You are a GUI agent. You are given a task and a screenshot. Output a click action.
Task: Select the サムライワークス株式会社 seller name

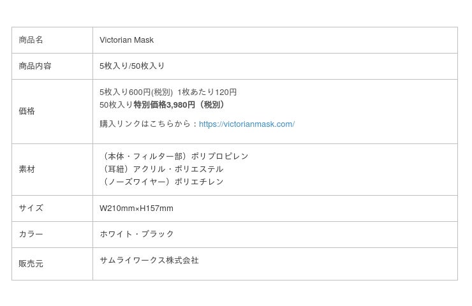(x=149, y=261)
